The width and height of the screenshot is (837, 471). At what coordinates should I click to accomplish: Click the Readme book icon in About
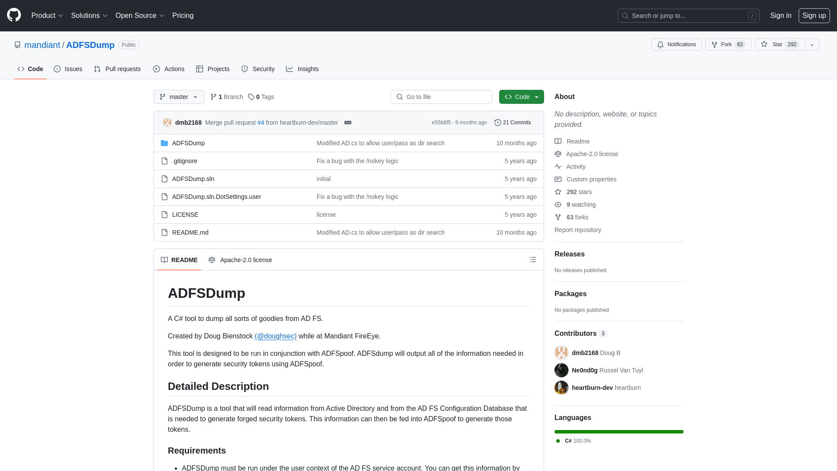pos(558,141)
